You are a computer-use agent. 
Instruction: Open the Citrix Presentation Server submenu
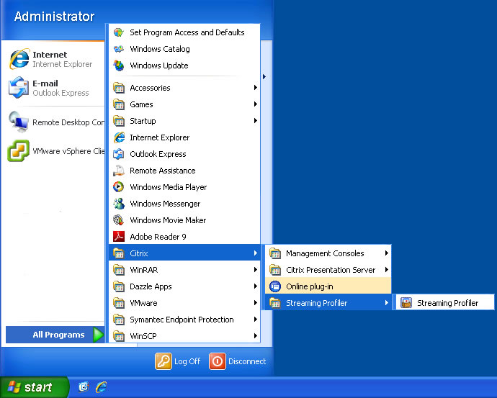[x=328, y=270]
